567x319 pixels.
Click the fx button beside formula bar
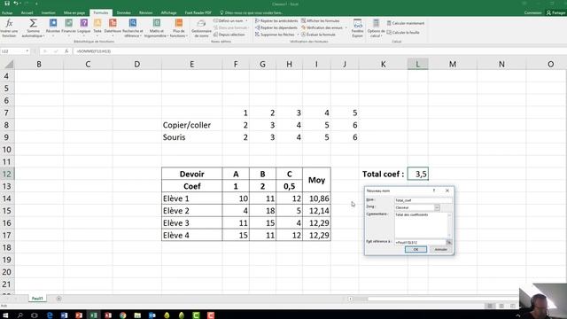(x=66, y=51)
